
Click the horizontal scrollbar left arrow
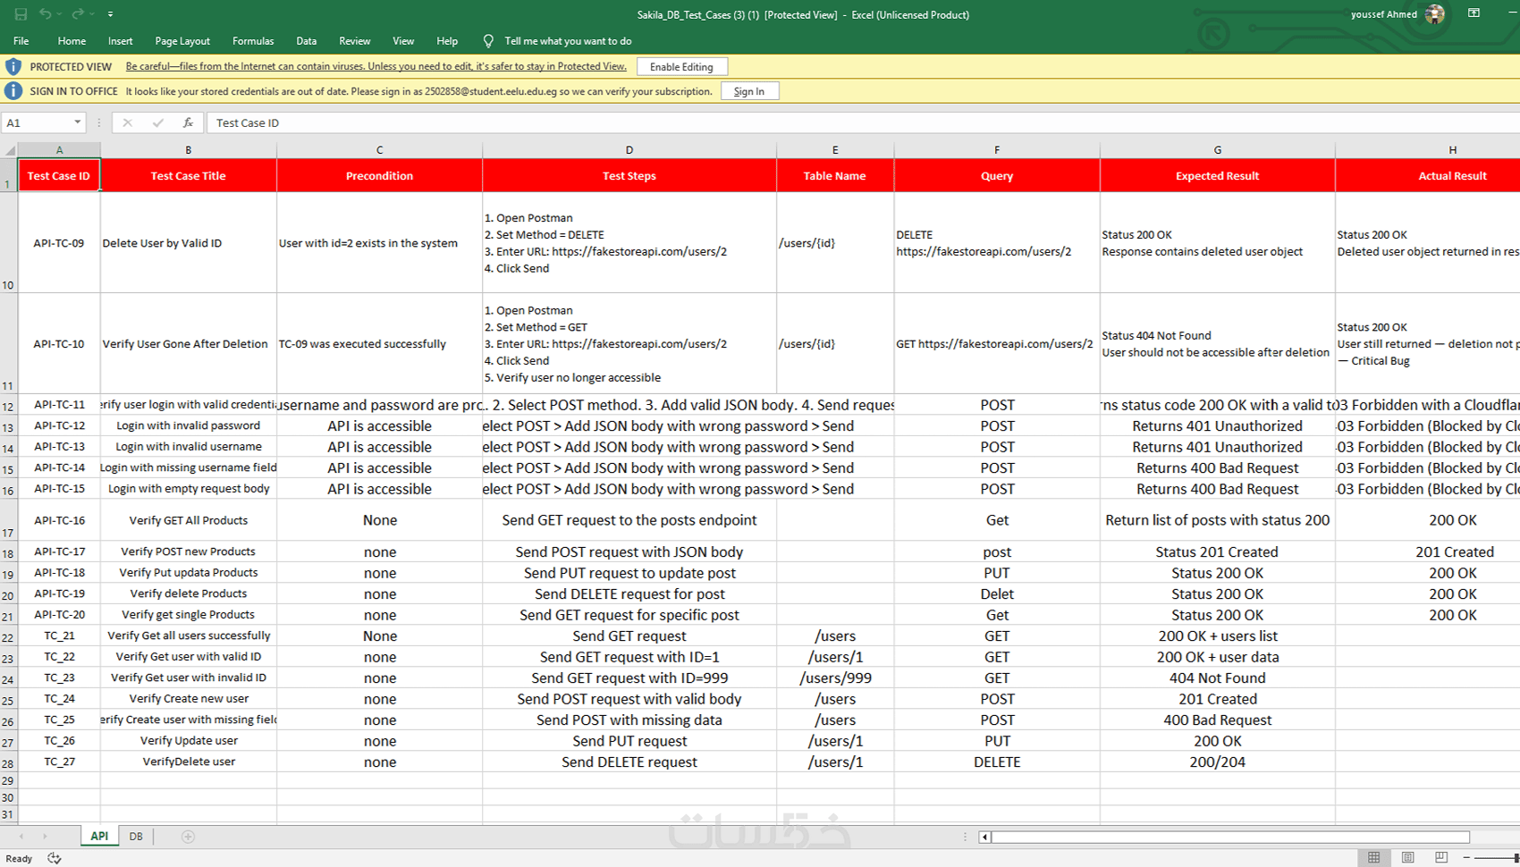pyautogui.click(x=985, y=838)
